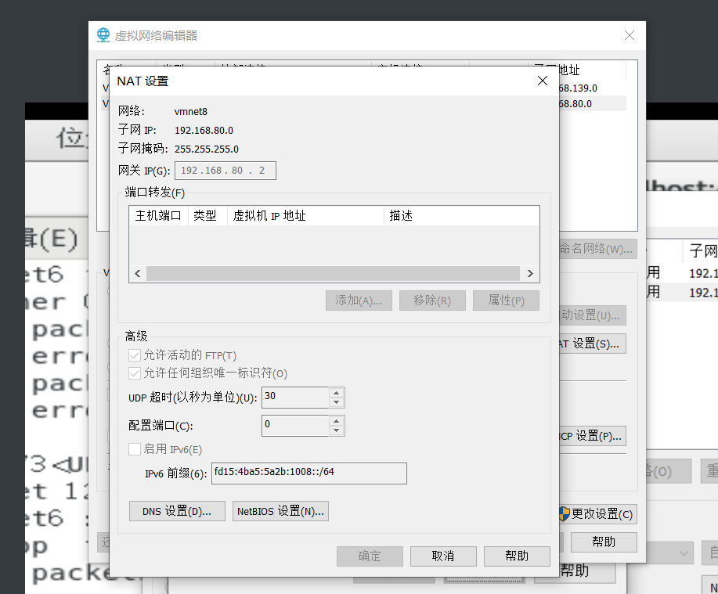Click the shield icon on 更改设置 button

[x=565, y=514]
